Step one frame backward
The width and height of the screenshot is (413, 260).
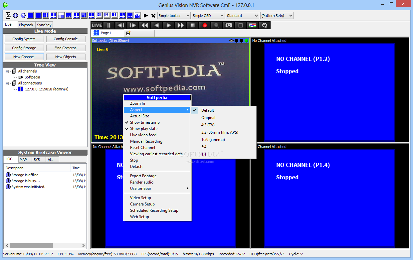point(120,25)
